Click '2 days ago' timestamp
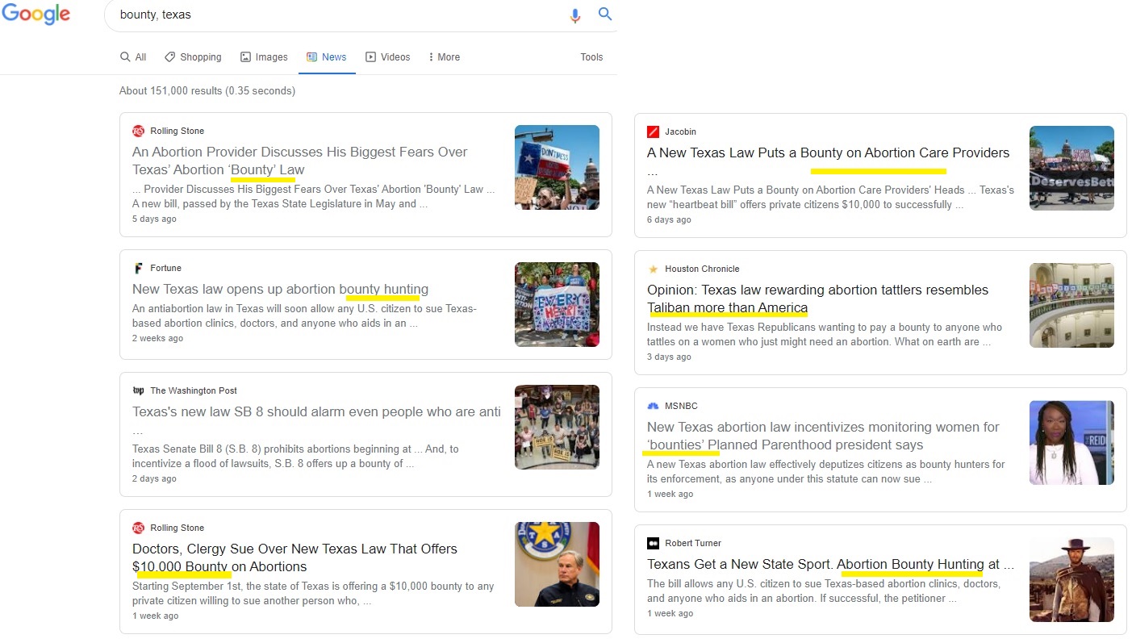The height and width of the screenshot is (643, 1132). click(x=154, y=478)
